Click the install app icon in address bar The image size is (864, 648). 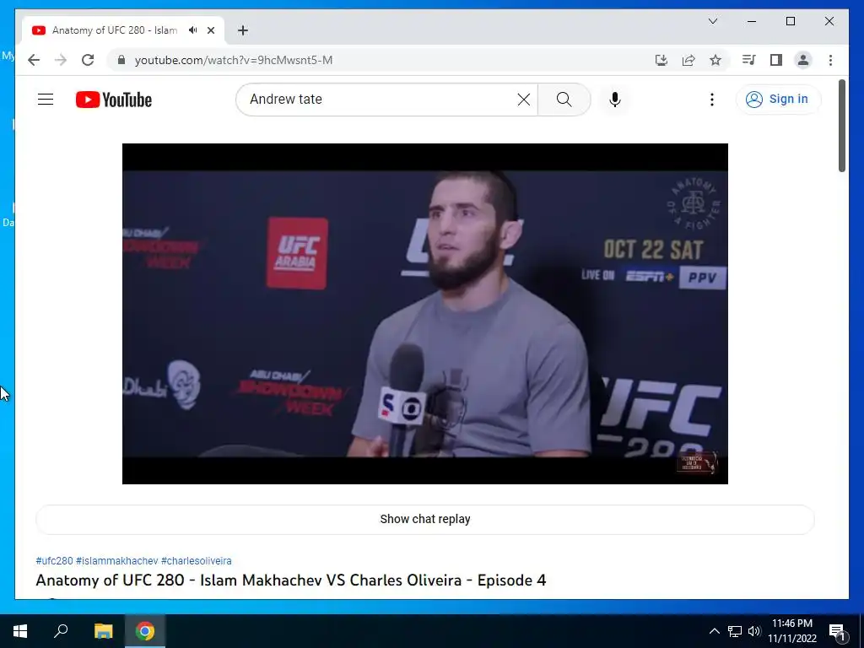[661, 60]
